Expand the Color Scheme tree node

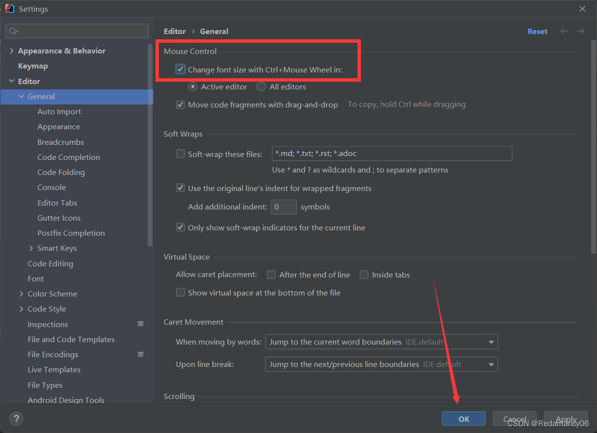click(x=21, y=294)
